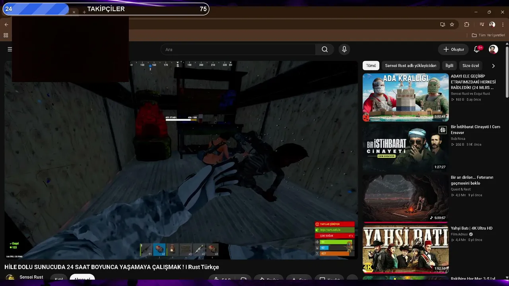Open the cave campfire video thumbnail

click(406, 199)
